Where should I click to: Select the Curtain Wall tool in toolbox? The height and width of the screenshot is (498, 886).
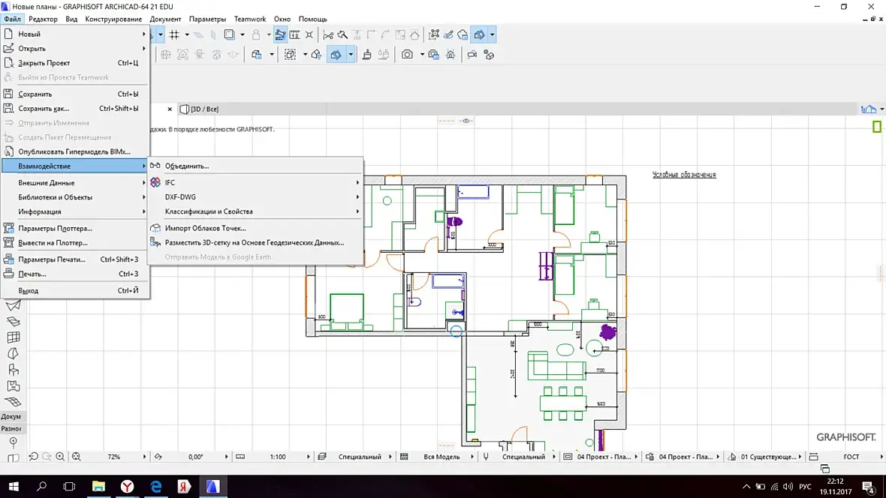(13, 337)
